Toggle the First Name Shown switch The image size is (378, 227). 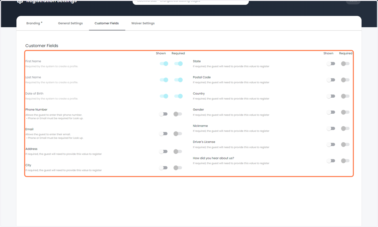click(164, 64)
